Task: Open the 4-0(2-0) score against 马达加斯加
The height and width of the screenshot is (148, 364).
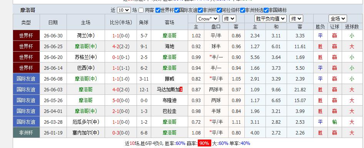Action: tap(121, 89)
